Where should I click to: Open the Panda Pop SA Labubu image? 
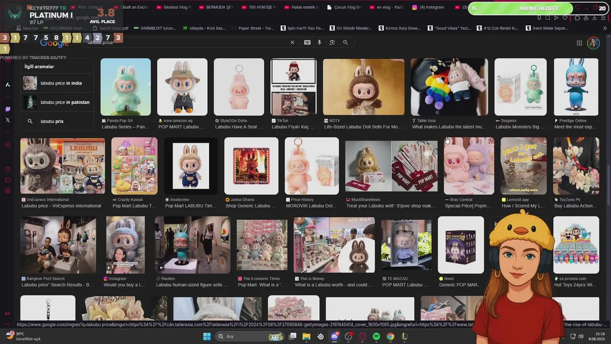coord(126,87)
